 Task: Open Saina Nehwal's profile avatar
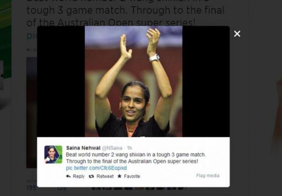click(53, 154)
